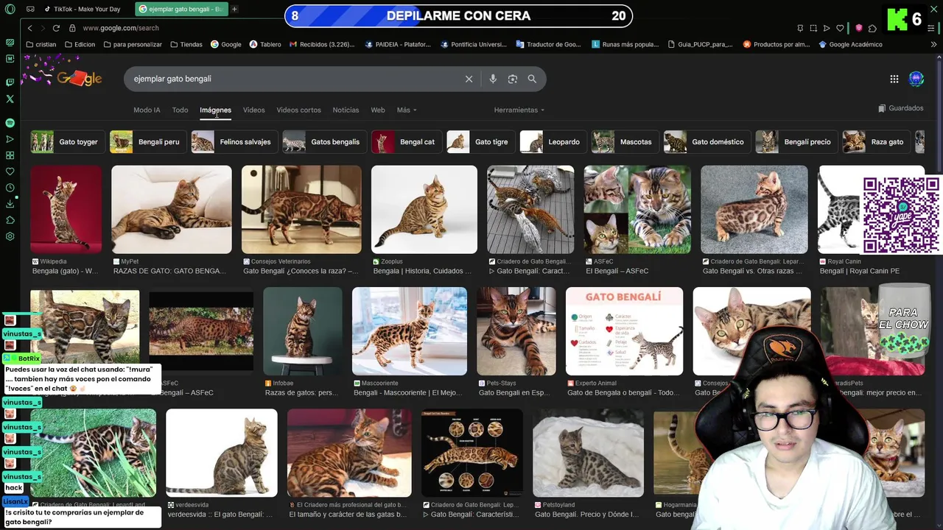The image size is (943, 530).
Task: Filter by Gato toyger chip
Action: click(x=66, y=141)
